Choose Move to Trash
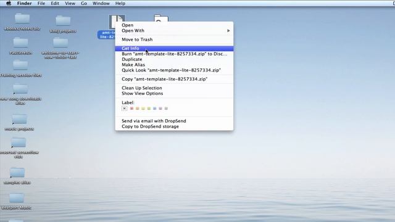This screenshot has width=395, height=222. pyautogui.click(x=174, y=39)
